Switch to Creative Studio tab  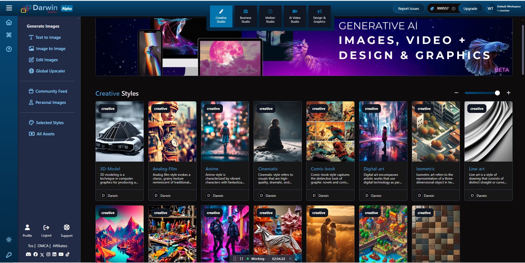tap(221, 16)
